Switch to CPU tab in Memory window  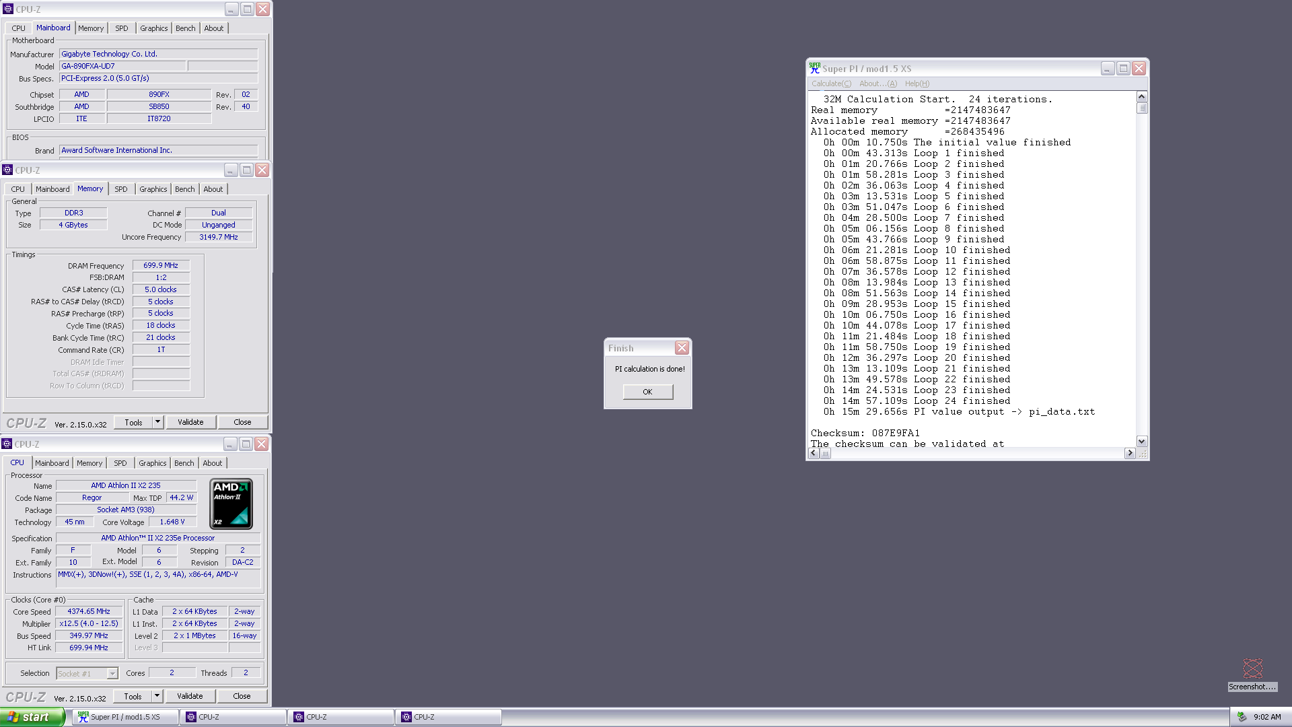17,189
